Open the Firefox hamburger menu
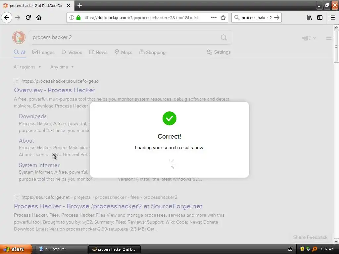 (x=333, y=18)
